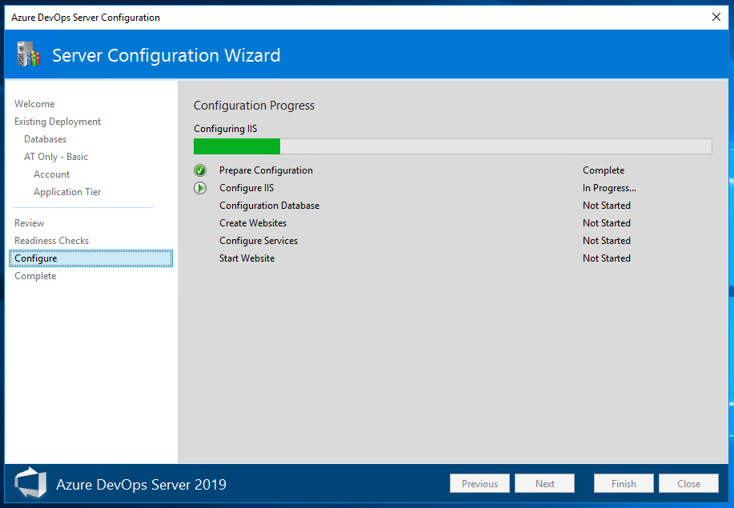Image resolution: width=734 pixels, height=508 pixels.
Task: Click the green checkmark beside Prepare Configuration
Action: [x=200, y=170]
